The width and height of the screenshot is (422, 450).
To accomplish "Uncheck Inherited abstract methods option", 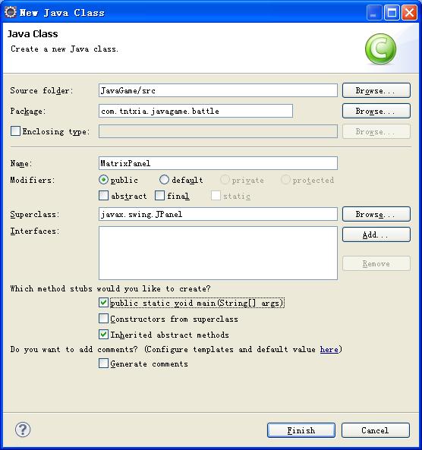I will pos(103,335).
